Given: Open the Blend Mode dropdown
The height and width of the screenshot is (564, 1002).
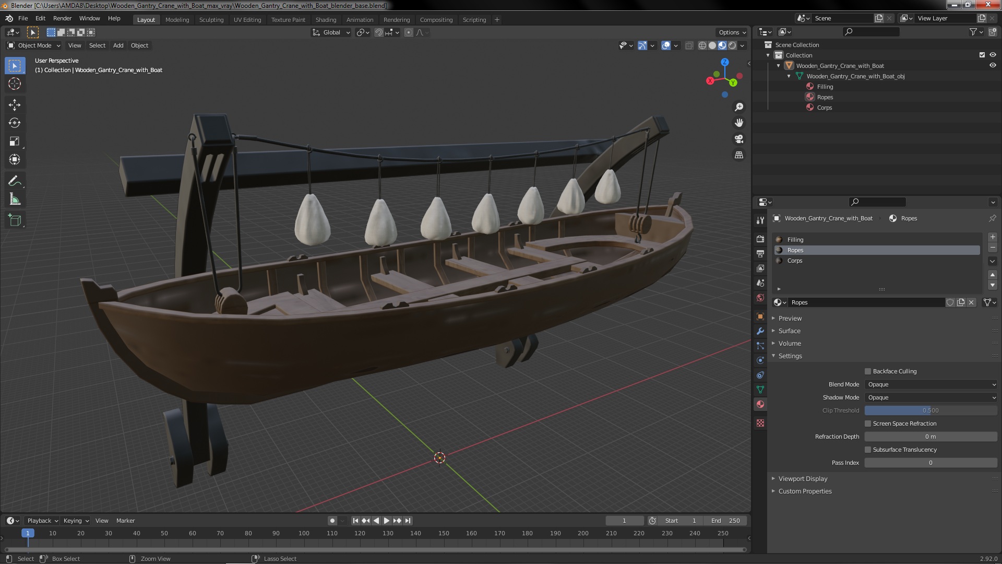Looking at the screenshot, I should pos(931,384).
